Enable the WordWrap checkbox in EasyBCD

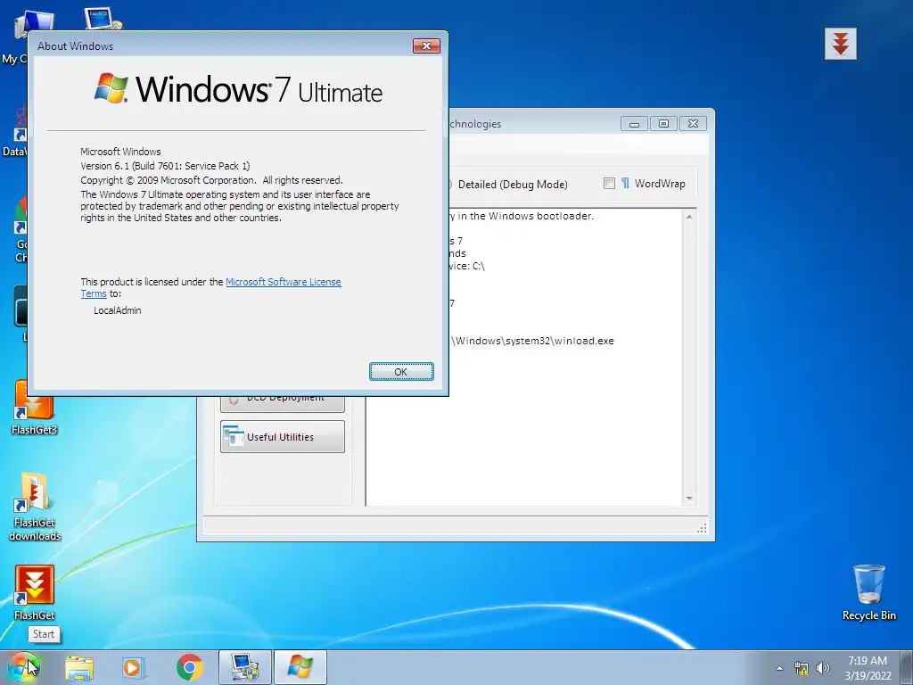click(x=609, y=184)
